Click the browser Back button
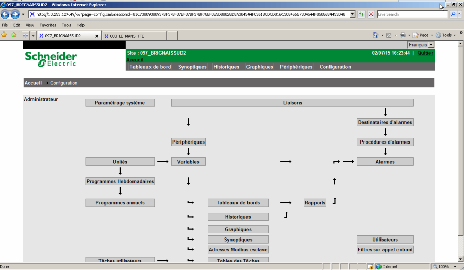The width and height of the screenshot is (464, 270). pos(6,14)
